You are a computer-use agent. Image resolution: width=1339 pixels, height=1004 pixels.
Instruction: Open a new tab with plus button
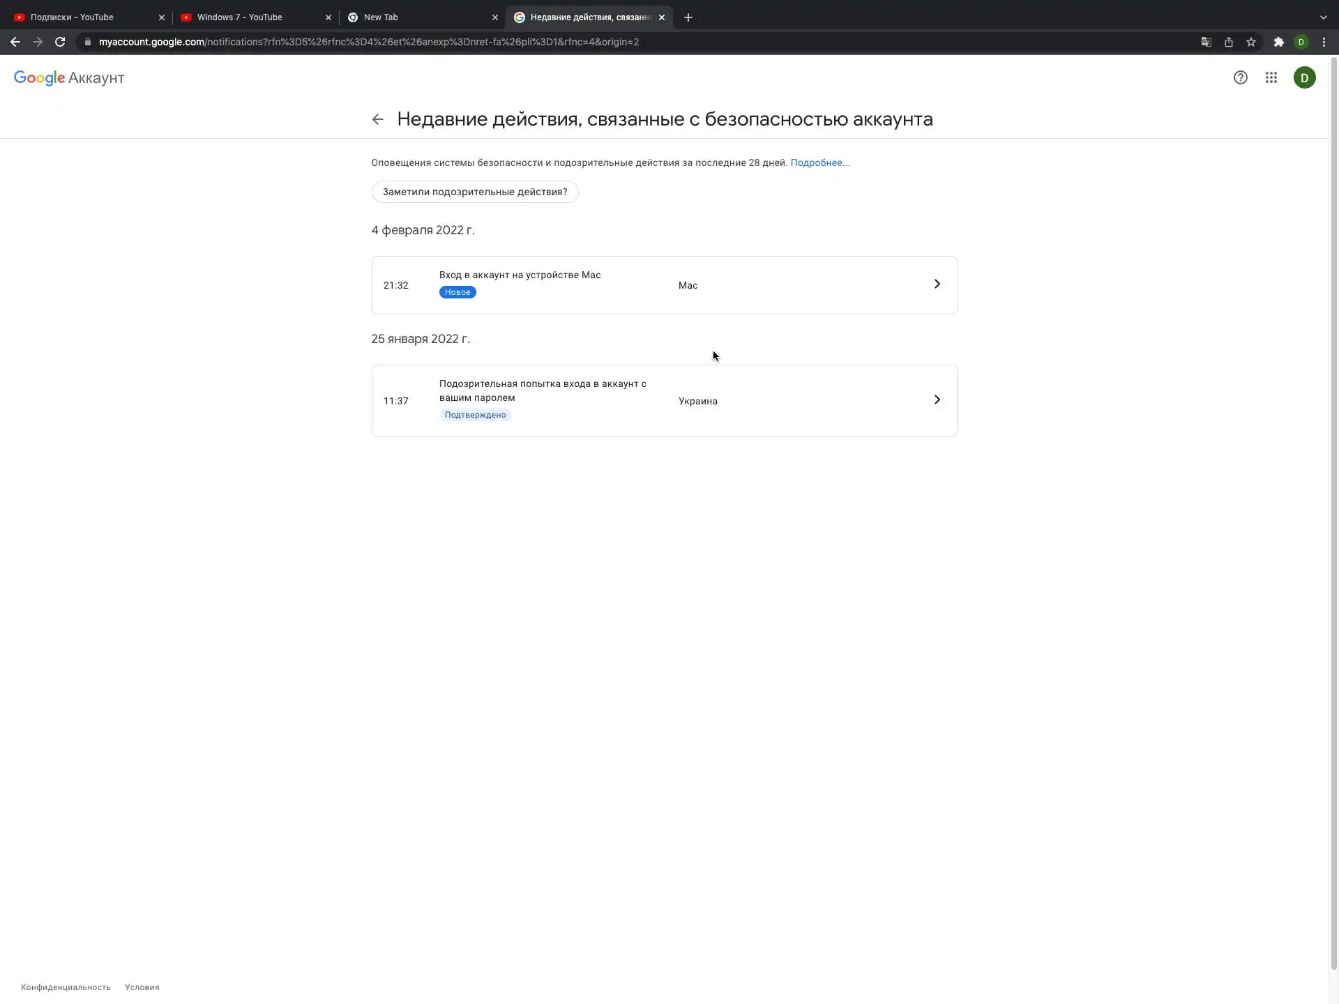click(688, 17)
